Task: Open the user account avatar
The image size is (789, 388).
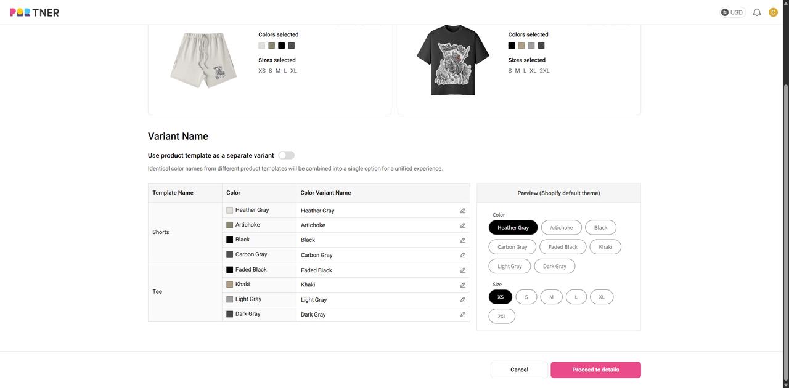Action: [773, 12]
